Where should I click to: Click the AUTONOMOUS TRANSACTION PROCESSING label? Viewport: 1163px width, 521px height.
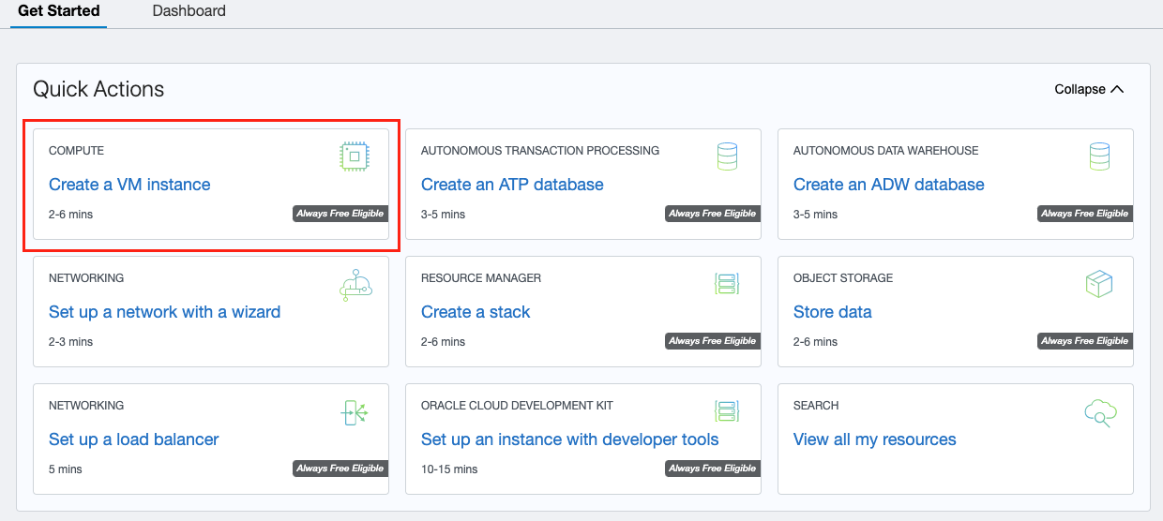click(540, 151)
